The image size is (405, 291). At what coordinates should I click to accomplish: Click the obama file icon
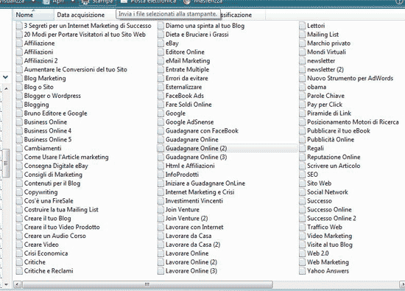(x=303, y=87)
